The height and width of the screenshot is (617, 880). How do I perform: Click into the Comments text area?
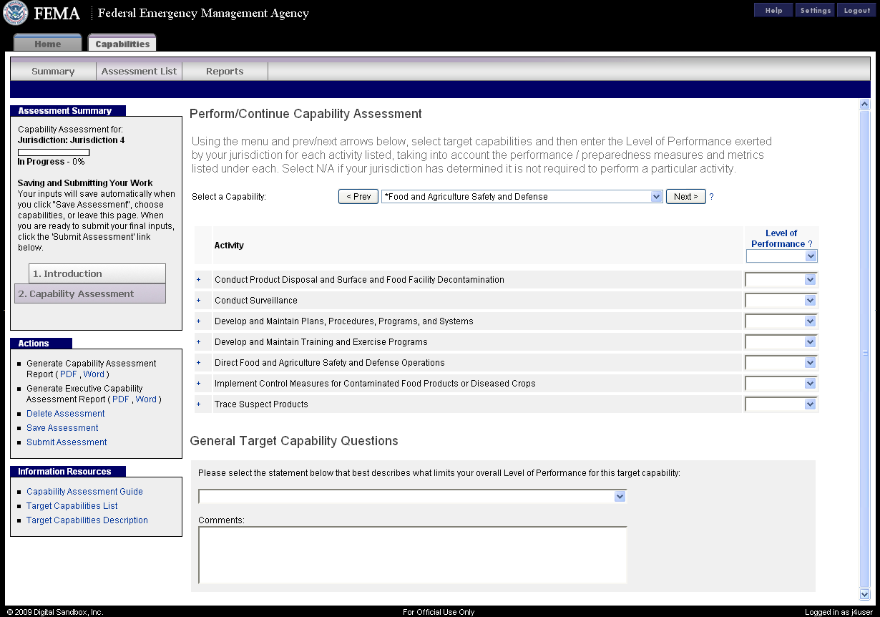click(413, 555)
